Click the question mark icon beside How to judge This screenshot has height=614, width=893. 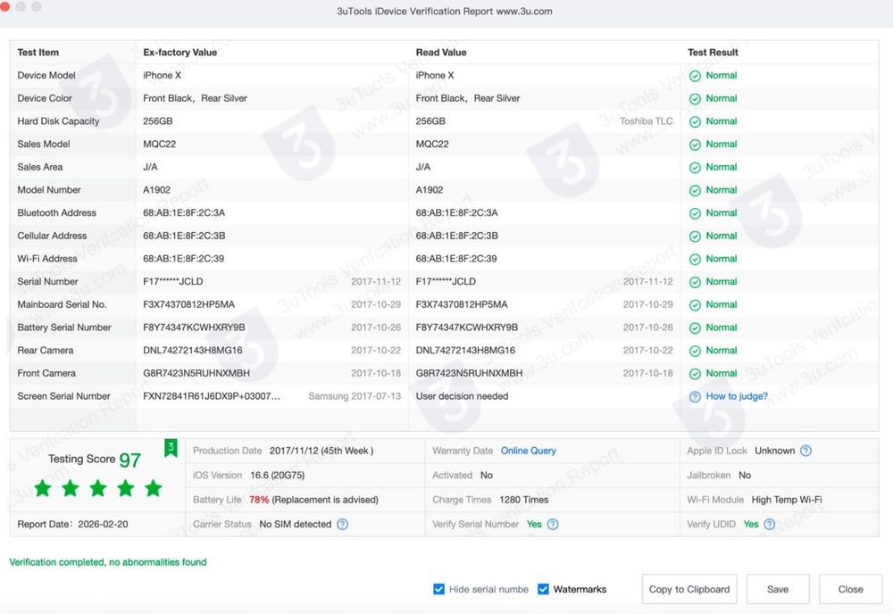coord(695,396)
